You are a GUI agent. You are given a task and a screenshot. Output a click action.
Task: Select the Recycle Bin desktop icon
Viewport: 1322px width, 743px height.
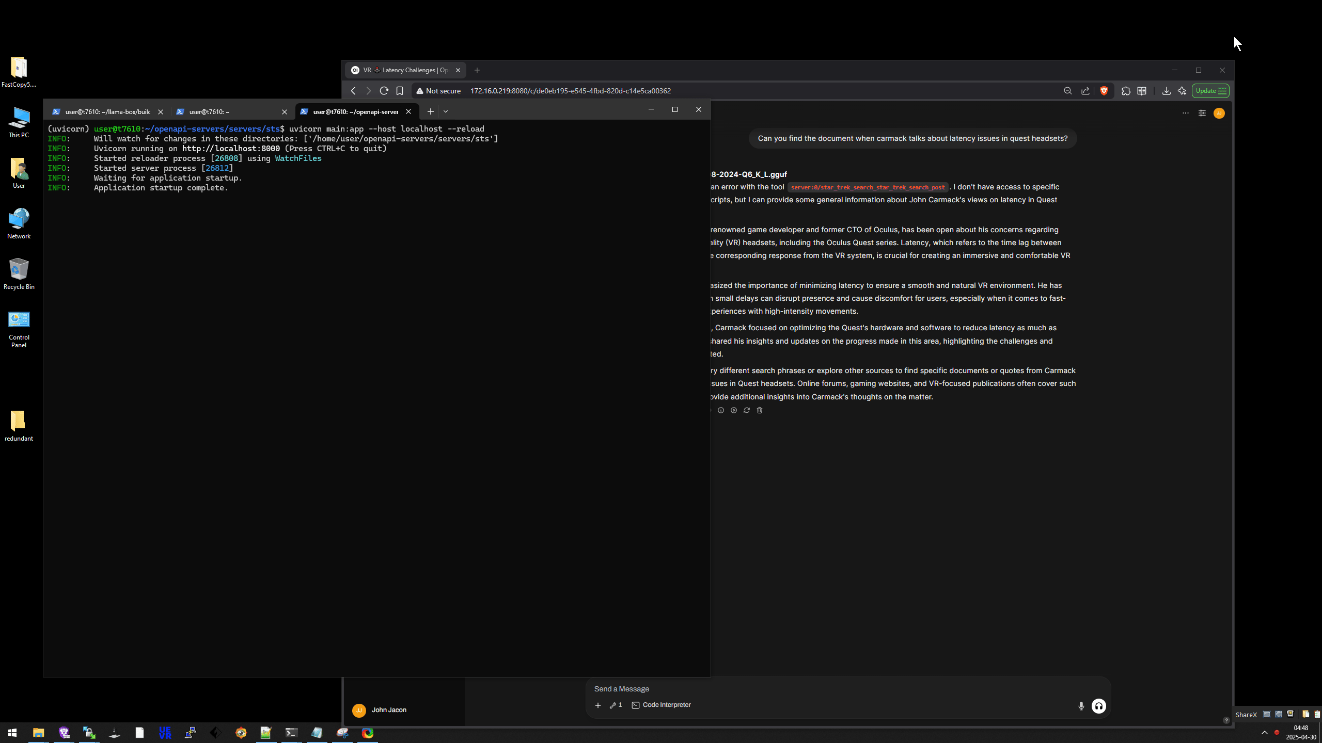19,274
